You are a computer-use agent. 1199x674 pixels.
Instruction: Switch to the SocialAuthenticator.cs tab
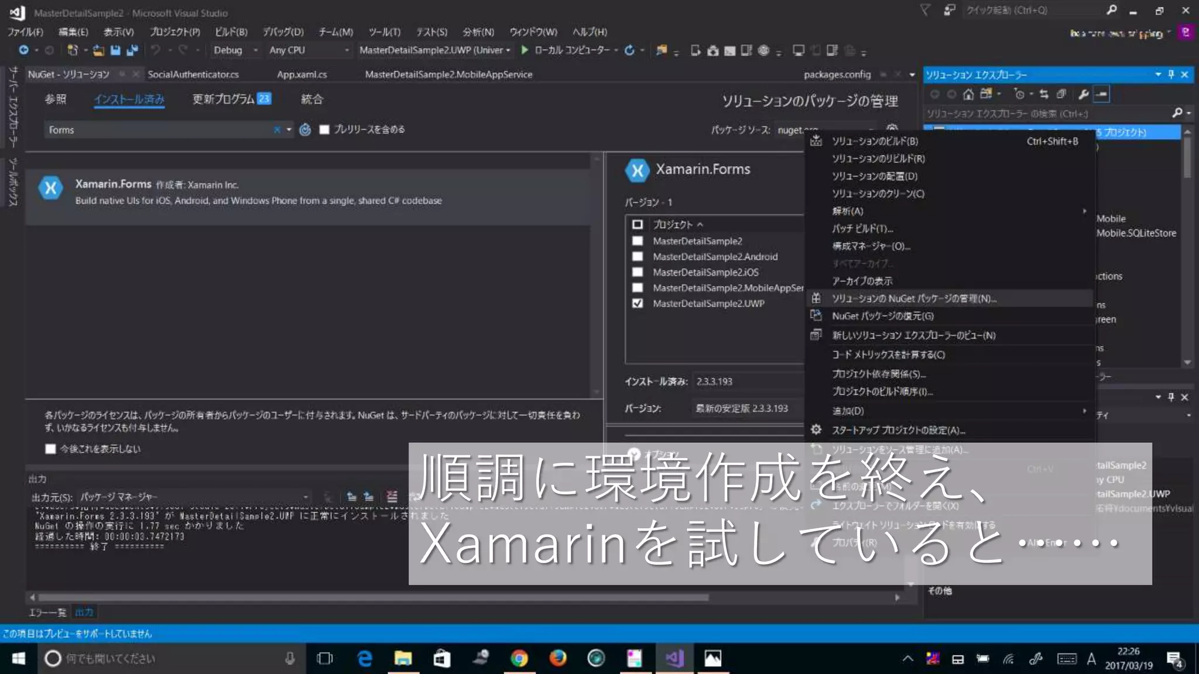[193, 74]
